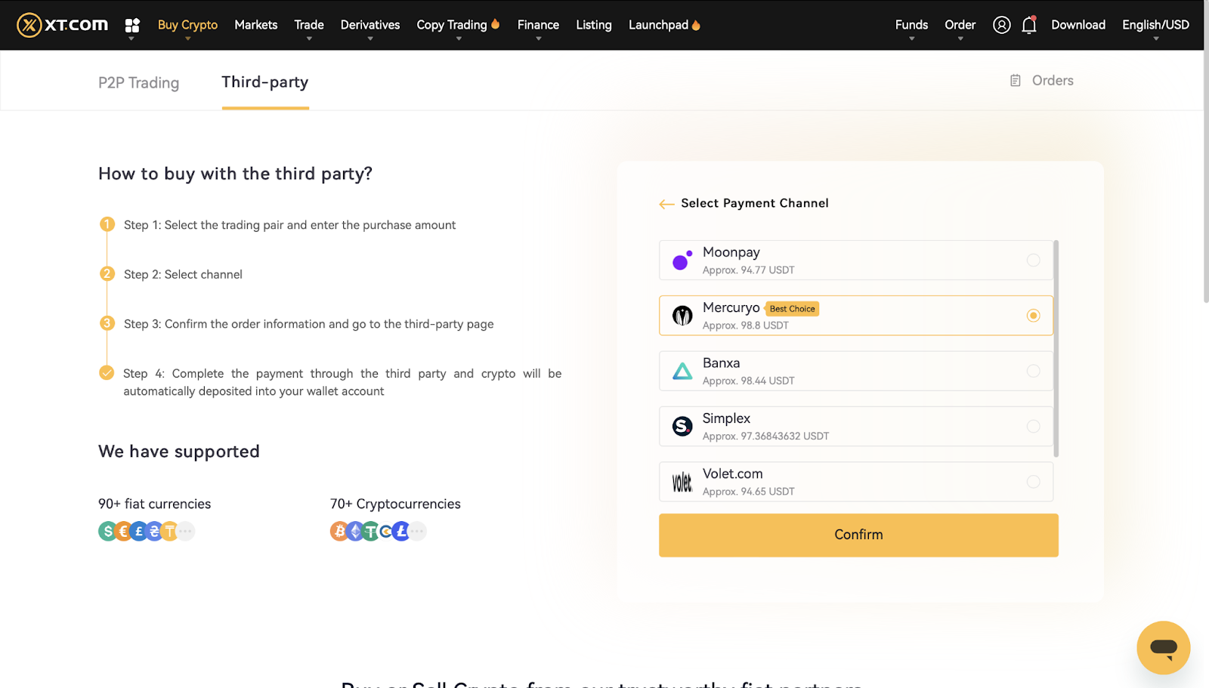Click the Banxa triangle logo
Image resolution: width=1209 pixels, height=688 pixels.
click(x=682, y=371)
